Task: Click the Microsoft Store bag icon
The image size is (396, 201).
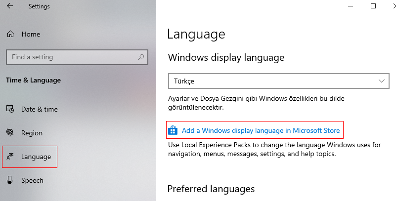Action: (173, 130)
